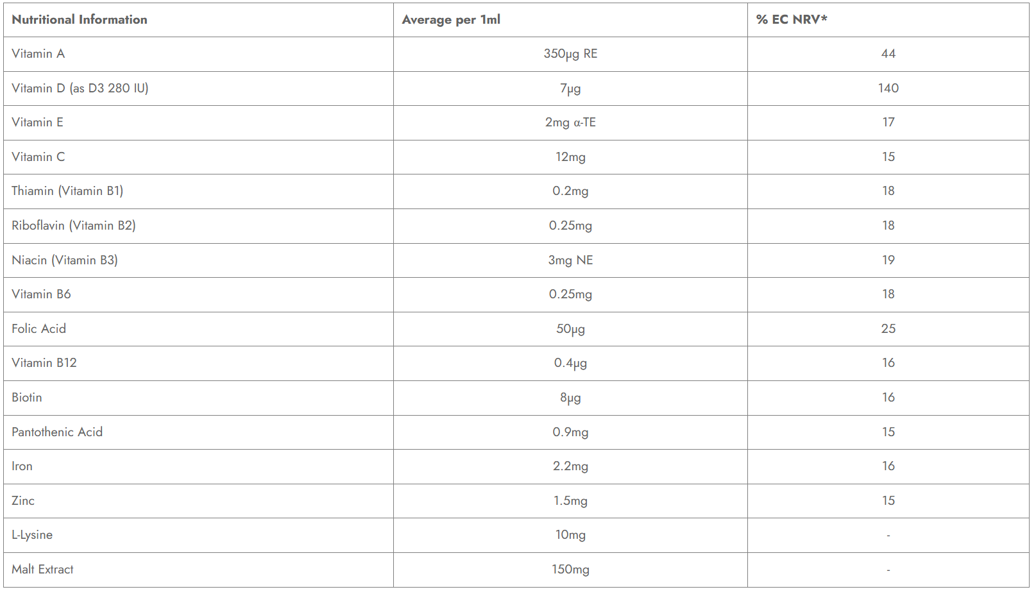1036x594 pixels.
Task: Select the Pantothenic Acid label
Action: pyautogui.click(x=57, y=432)
